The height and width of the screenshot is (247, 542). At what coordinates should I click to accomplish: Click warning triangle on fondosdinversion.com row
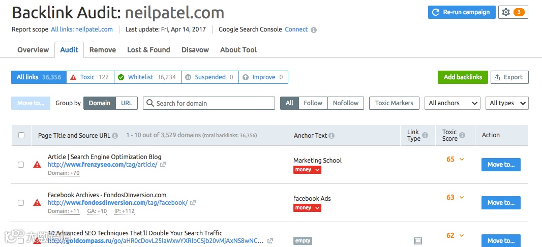pos(37,202)
